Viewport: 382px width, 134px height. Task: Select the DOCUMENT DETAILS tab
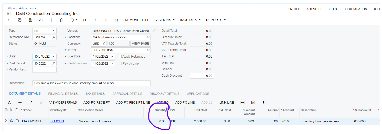[x=25, y=94]
